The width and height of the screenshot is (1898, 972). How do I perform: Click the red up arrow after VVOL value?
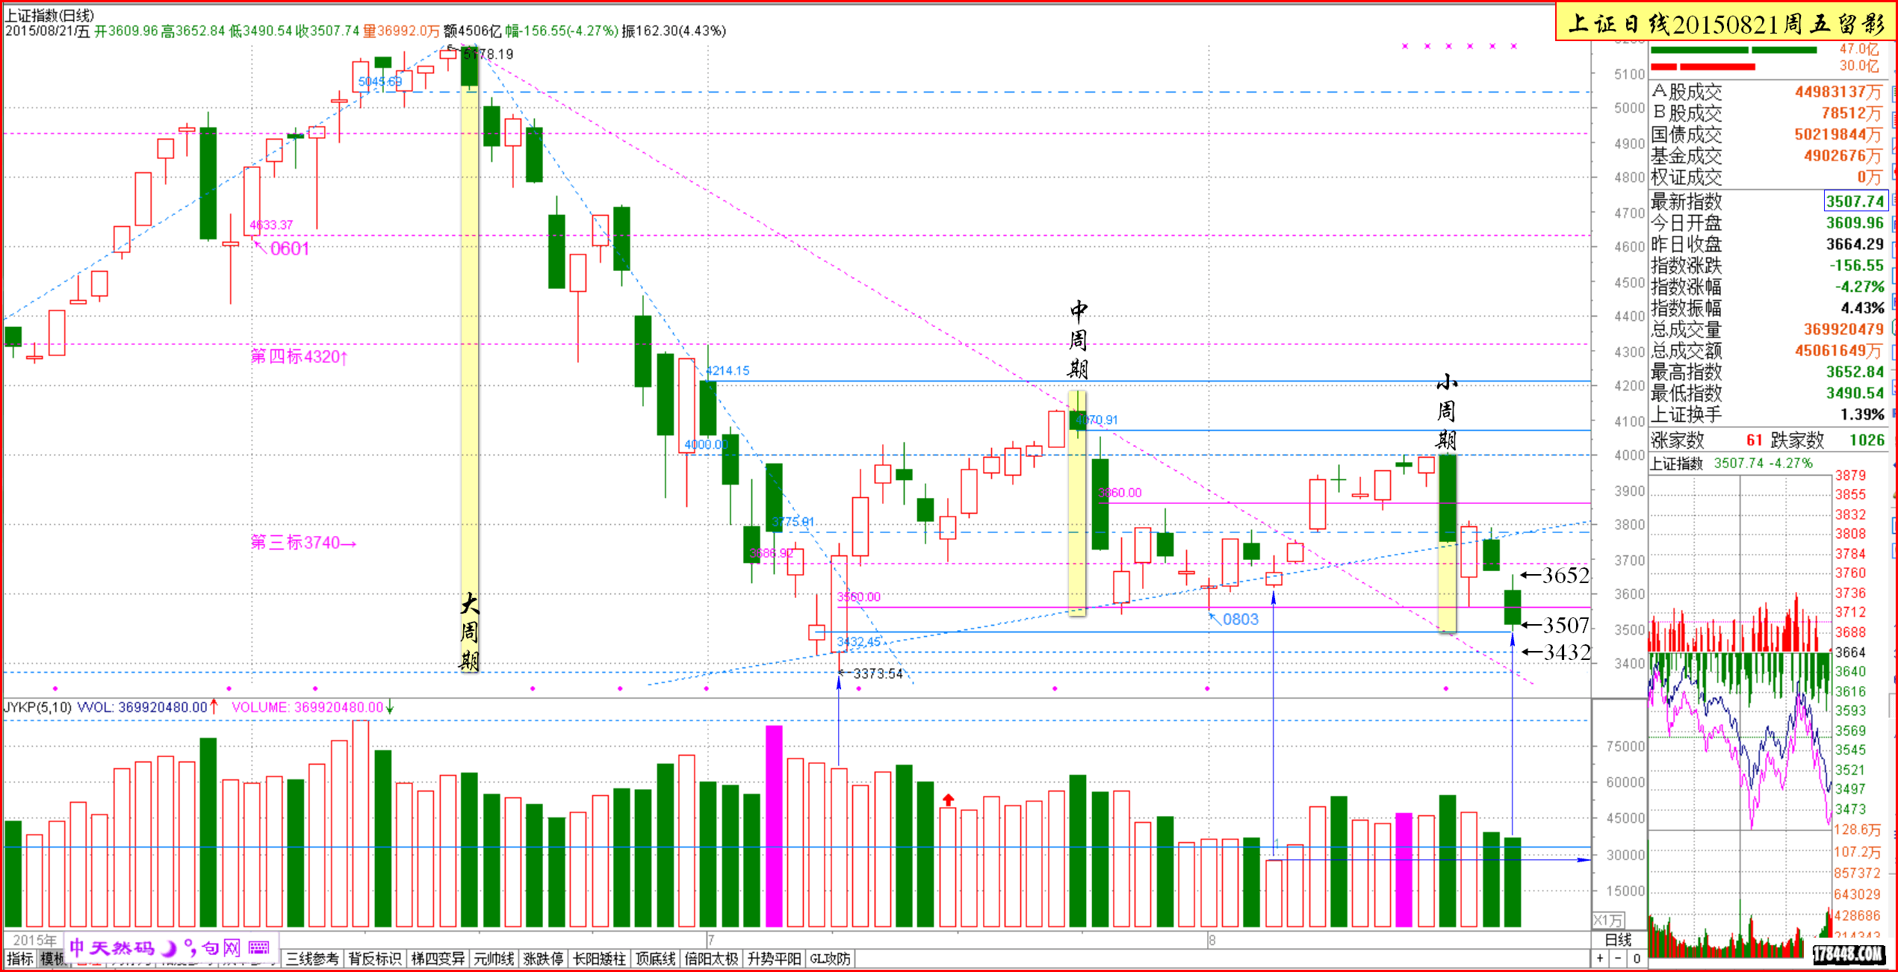pos(214,706)
